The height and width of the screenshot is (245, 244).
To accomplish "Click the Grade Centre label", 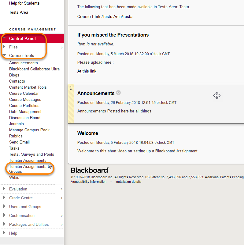I will [21, 198].
